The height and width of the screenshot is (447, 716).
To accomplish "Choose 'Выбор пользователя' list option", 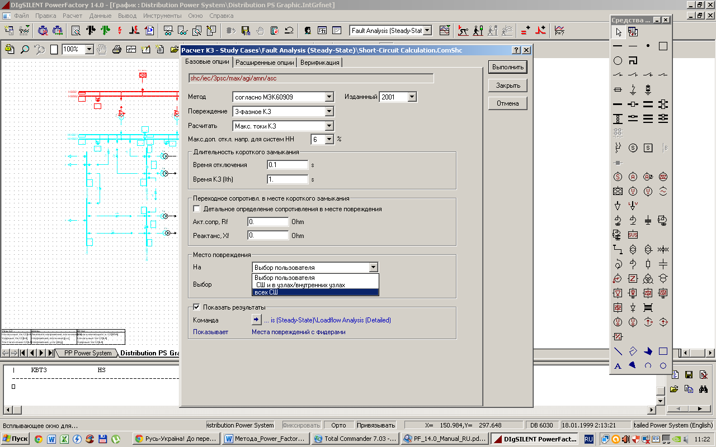I will pos(315,278).
